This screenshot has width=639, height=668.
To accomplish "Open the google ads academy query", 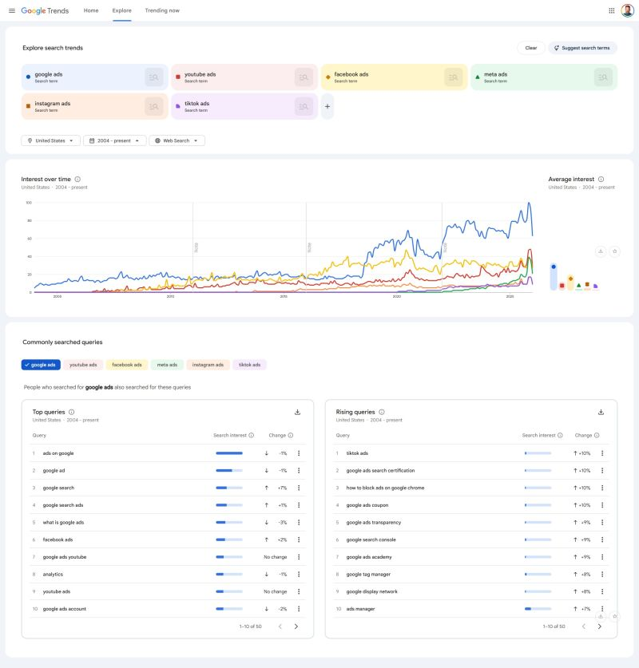I will tap(369, 557).
